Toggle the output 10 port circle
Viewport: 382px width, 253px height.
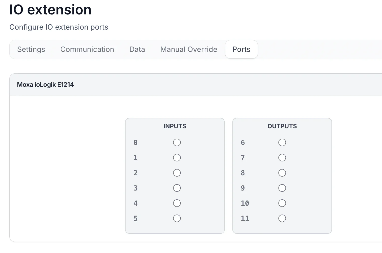[x=282, y=203]
